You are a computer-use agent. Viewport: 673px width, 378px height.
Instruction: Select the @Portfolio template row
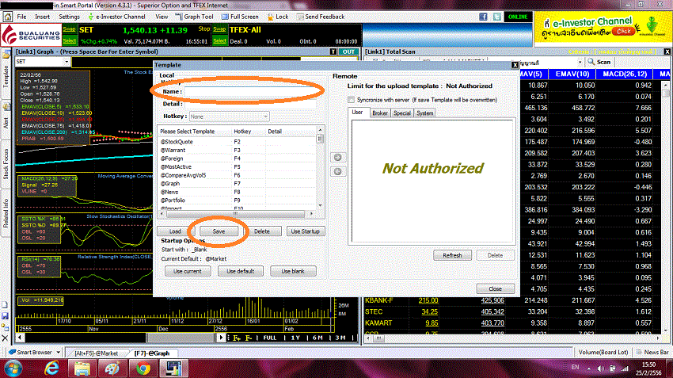click(x=238, y=200)
